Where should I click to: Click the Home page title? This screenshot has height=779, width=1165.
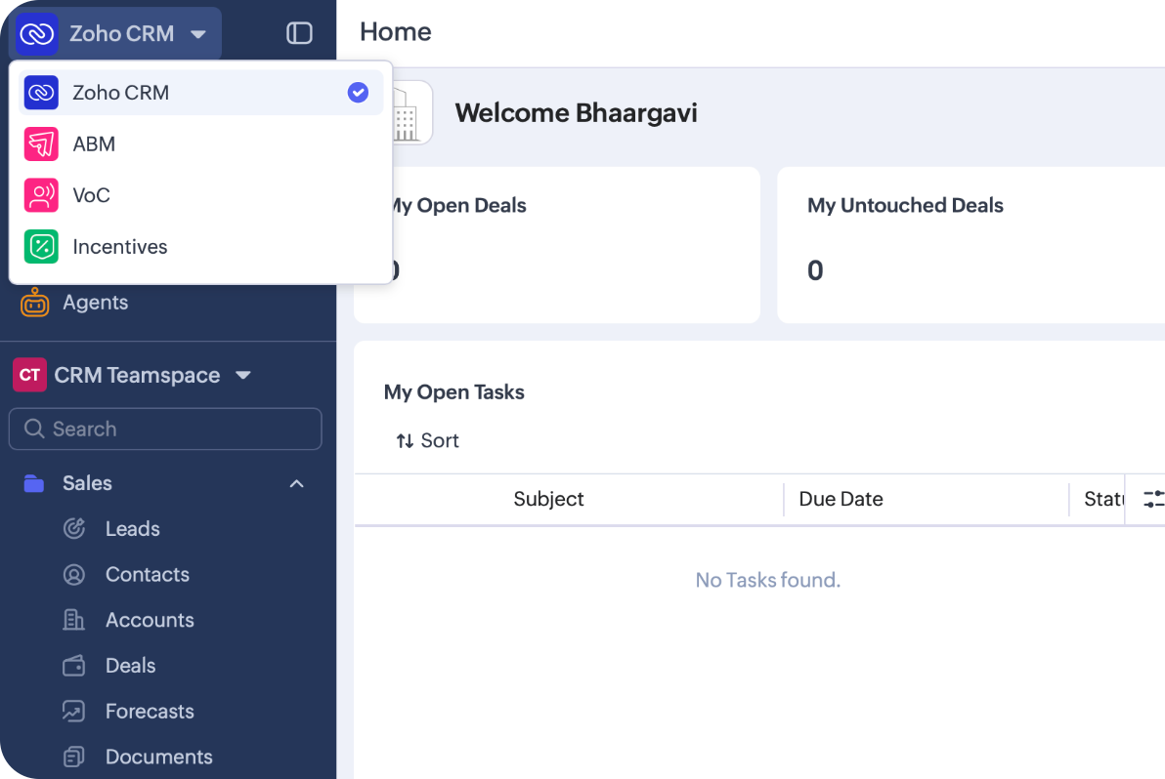coord(395,32)
